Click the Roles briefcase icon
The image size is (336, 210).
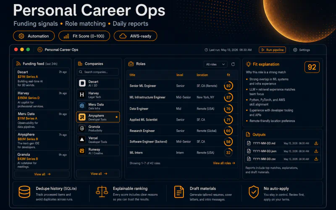[x=131, y=64]
